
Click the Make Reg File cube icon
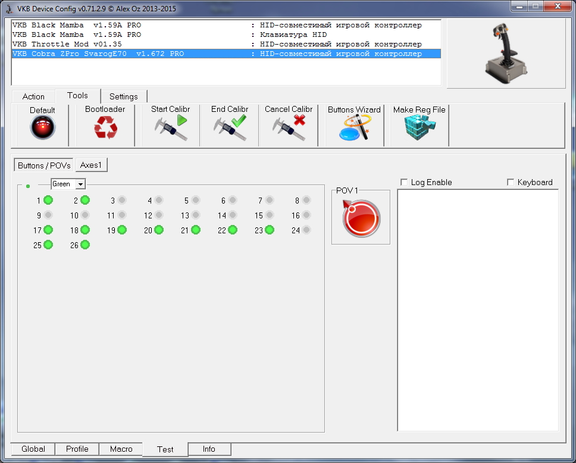coord(420,127)
